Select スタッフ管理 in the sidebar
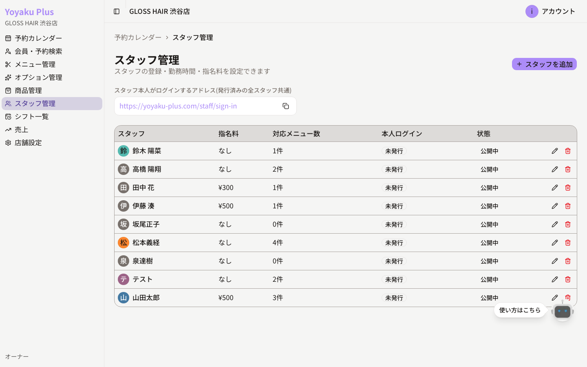The width and height of the screenshot is (587, 367). tap(52, 104)
